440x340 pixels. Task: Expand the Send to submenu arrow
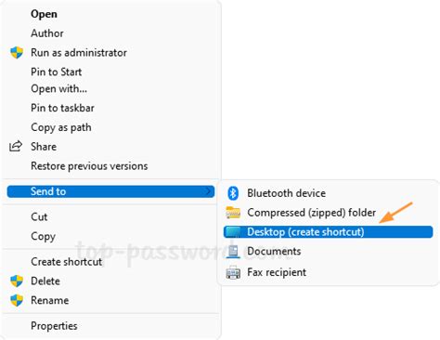[209, 191]
